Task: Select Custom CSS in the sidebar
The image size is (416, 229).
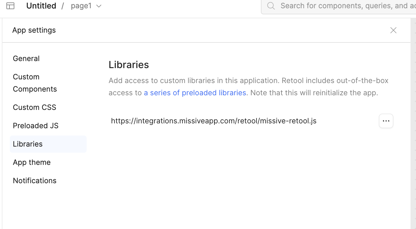Action: coord(34,107)
